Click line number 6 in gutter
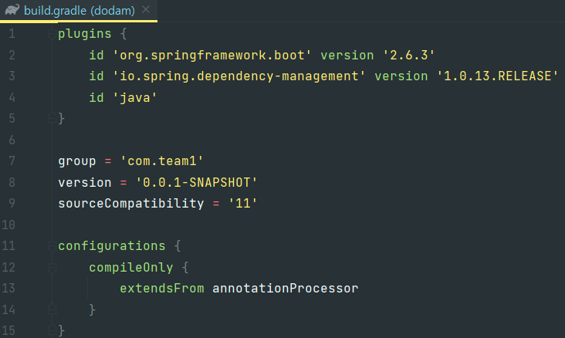The image size is (565, 338). coord(12,140)
